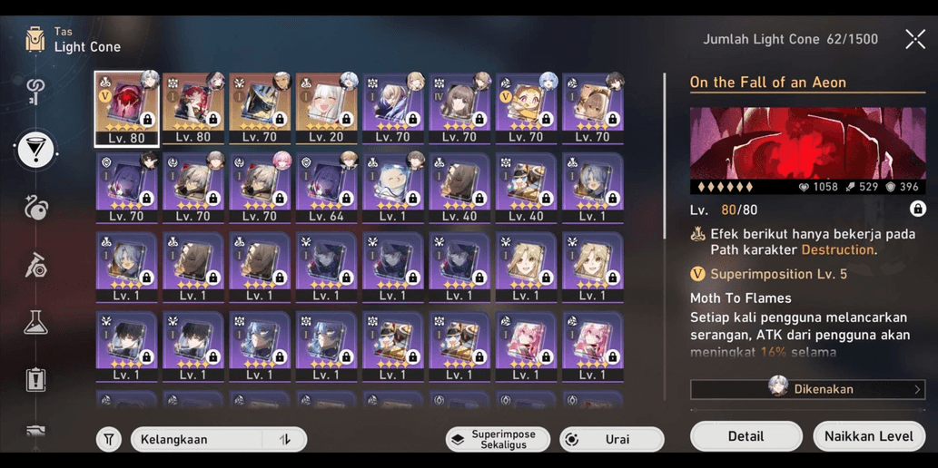
Task: Open the mission items clipboard icon
Action: tap(36, 379)
